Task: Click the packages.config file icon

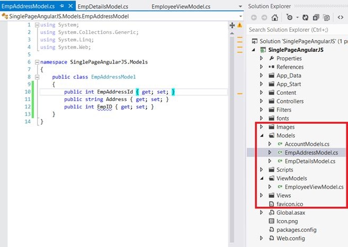Action: click(x=271, y=230)
